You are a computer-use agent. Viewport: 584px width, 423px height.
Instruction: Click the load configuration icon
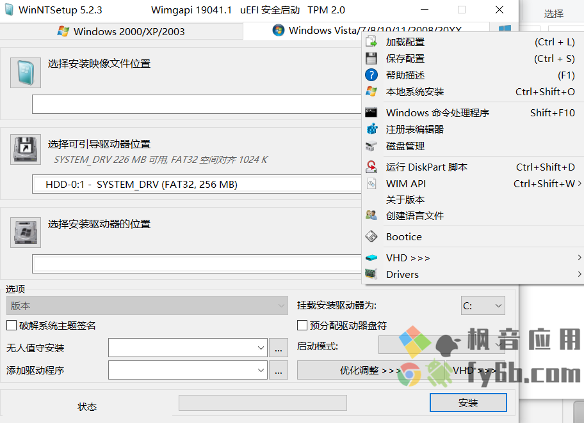[371, 42]
